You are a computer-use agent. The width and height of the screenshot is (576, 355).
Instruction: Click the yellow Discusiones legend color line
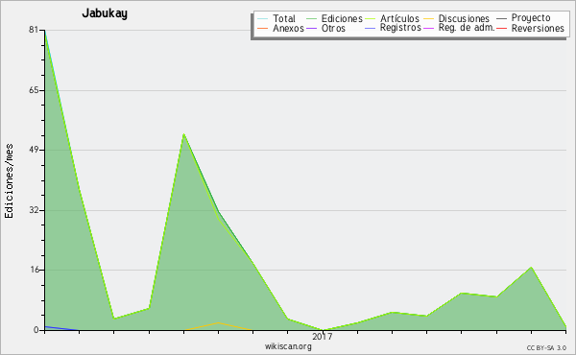pyautogui.click(x=429, y=18)
